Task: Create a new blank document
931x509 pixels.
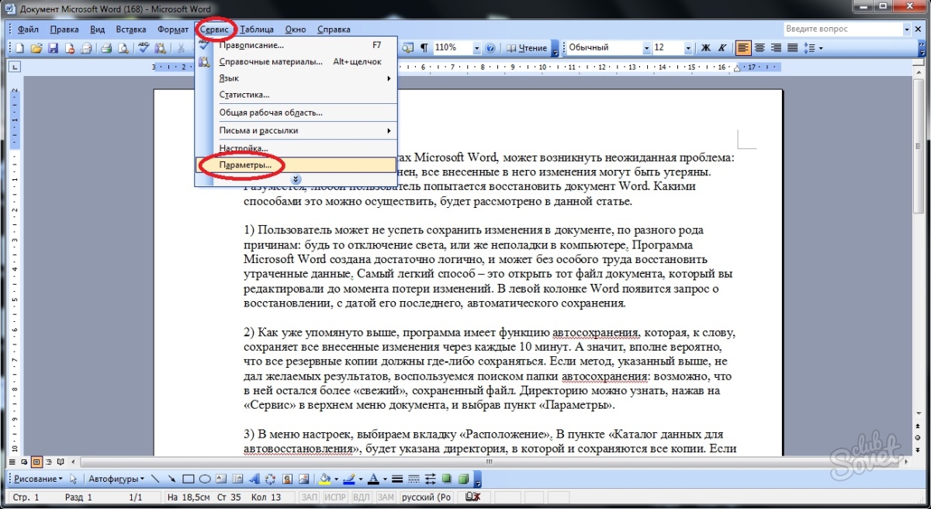Action: (19, 47)
